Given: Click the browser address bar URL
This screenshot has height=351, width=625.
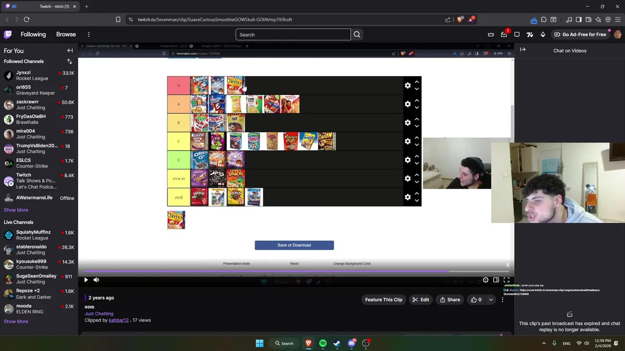Looking at the screenshot, I should click(215, 19).
